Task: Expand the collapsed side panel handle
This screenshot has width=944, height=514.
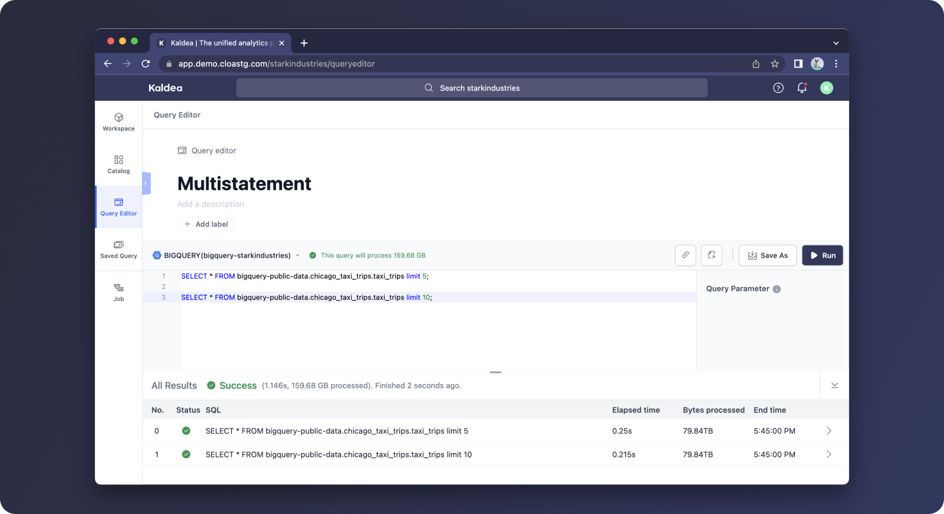Action: click(x=146, y=183)
